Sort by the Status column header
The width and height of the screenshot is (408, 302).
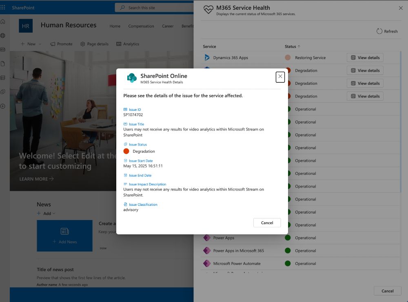[x=292, y=46]
